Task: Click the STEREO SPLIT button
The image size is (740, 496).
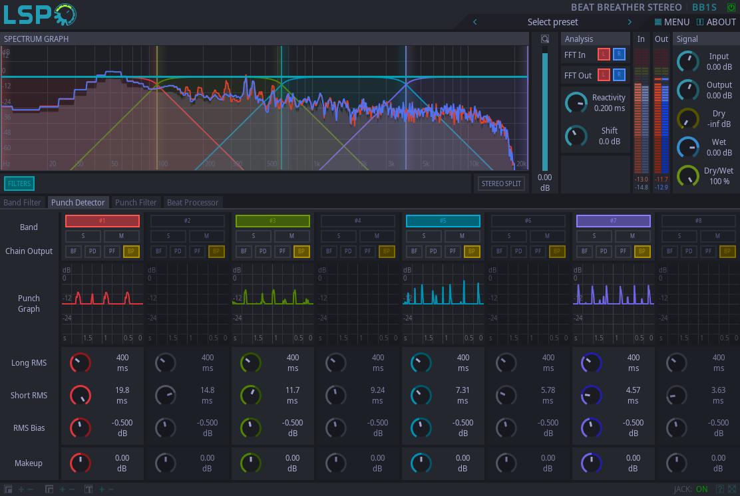Action: (501, 184)
